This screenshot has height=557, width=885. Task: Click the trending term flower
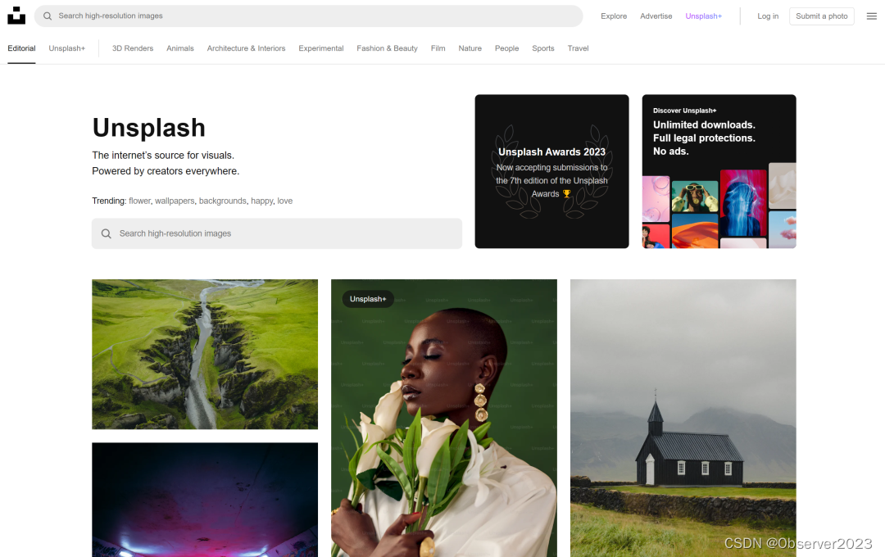(139, 201)
